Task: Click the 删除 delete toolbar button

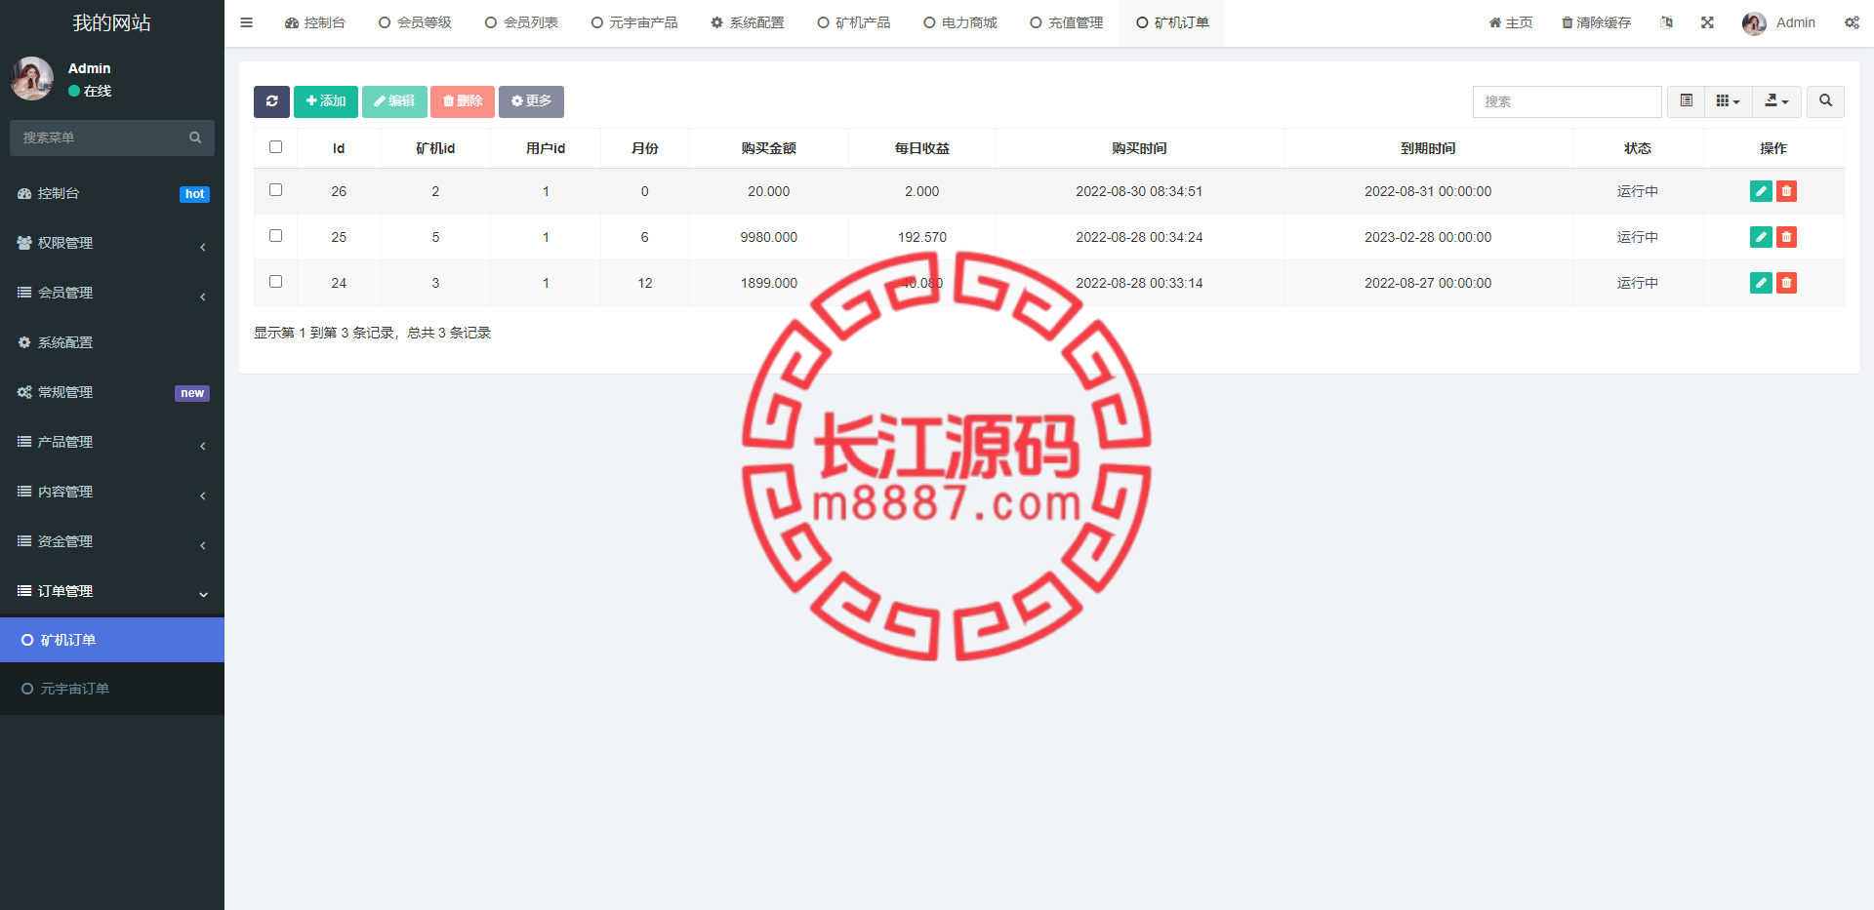Action: [463, 101]
